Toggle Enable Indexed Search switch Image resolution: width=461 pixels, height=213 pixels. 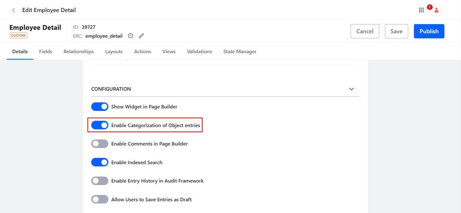[100, 162]
